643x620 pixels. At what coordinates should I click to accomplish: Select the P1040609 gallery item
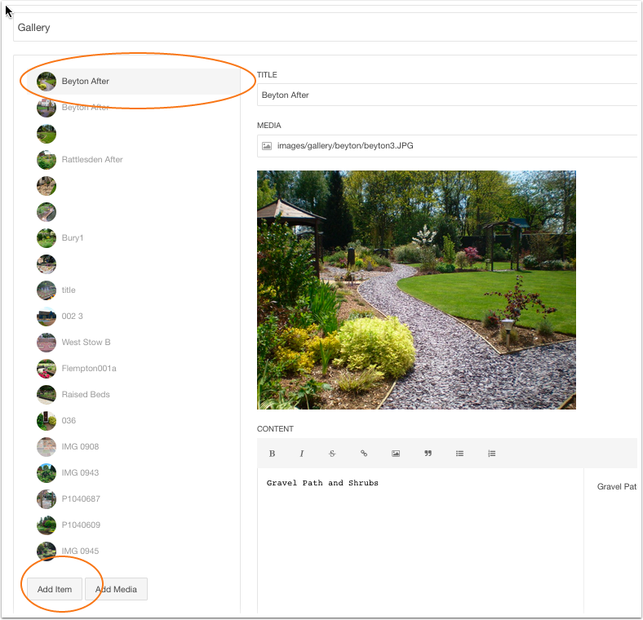(x=133, y=525)
